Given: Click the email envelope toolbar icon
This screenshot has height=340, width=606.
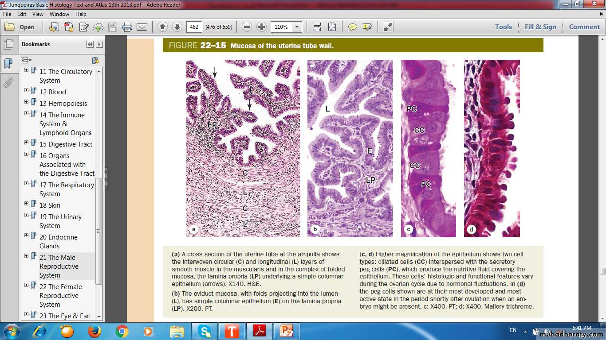Looking at the screenshot, I should click(x=142, y=27).
